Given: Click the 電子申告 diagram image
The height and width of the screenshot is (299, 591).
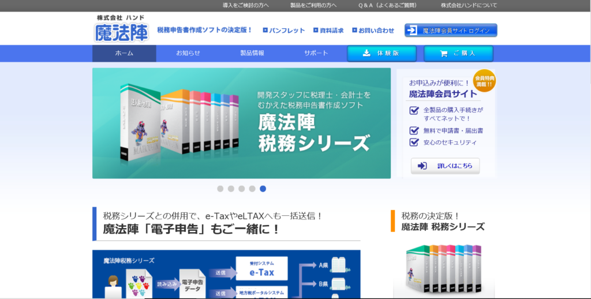Looking at the screenshot, I should (226, 275).
